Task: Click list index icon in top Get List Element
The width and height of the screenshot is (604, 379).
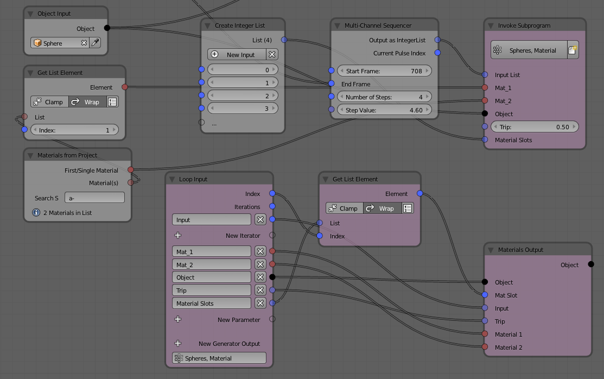Action: (x=112, y=102)
